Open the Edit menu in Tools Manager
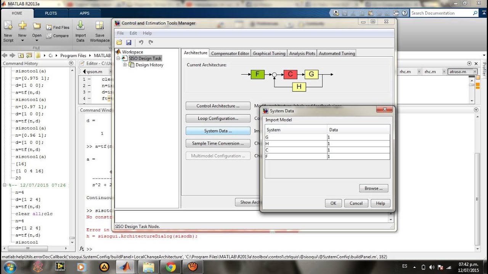488x274 pixels. pos(133,33)
